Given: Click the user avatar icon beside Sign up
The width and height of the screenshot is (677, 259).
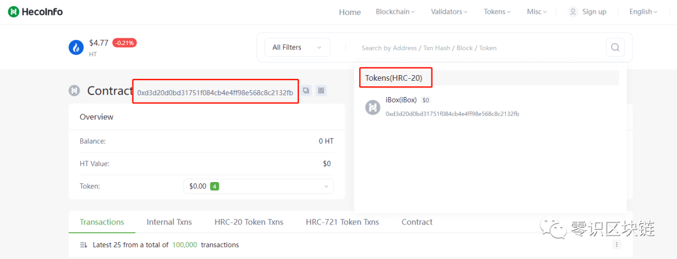Looking at the screenshot, I should pos(572,12).
